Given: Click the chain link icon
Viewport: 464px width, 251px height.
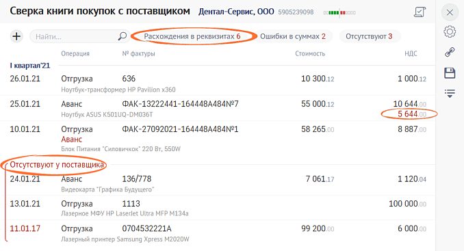Looking at the screenshot, I should (450, 52).
